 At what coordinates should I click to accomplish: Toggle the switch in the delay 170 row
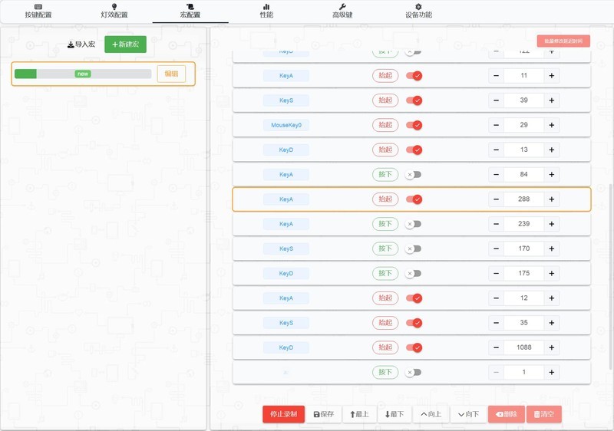point(413,248)
